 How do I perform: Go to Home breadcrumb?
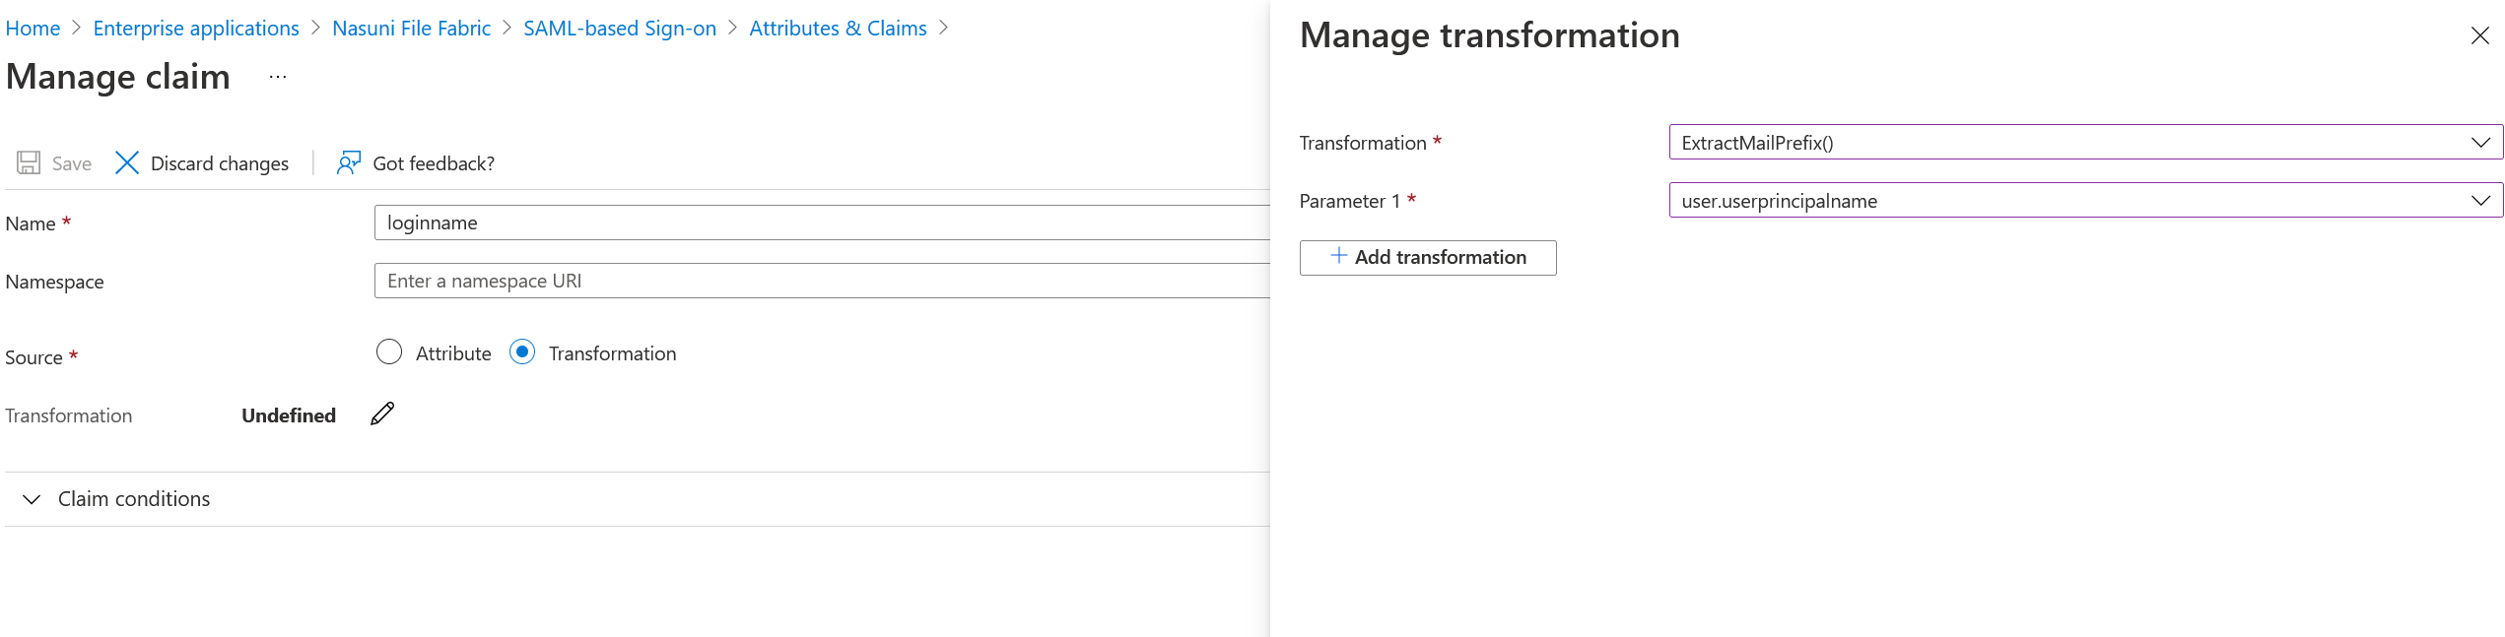[x=33, y=29]
